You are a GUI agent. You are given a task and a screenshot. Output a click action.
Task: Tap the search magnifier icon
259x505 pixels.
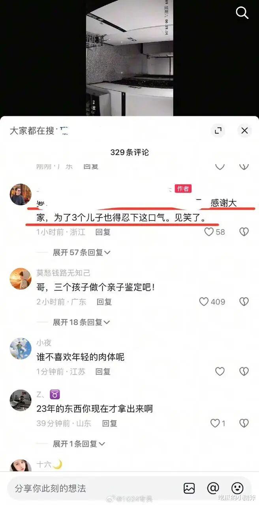click(242, 13)
